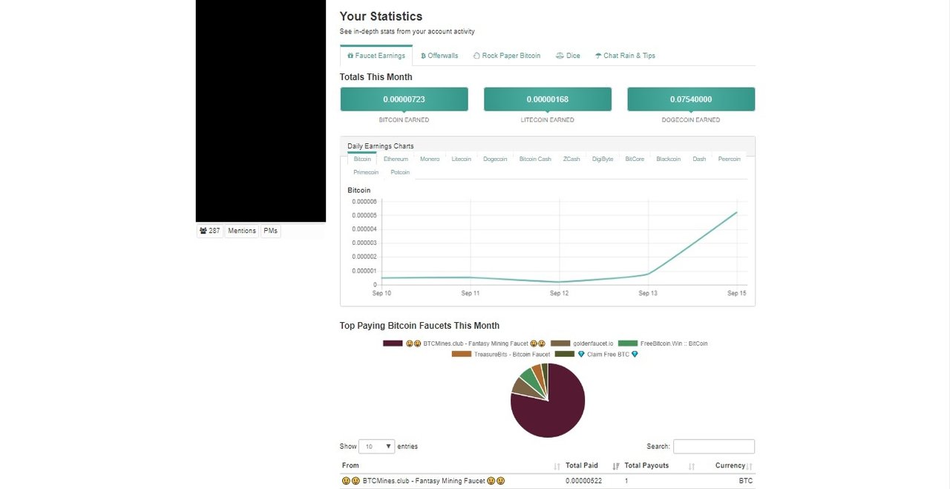Select the Bitcoin Cash chart tab
Image resolution: width=950 pixels, height=489 pixels.
(x=535, y=159)
